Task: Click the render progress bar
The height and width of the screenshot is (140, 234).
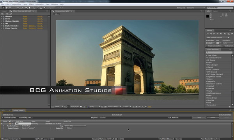Action: (x=117, y=113)
